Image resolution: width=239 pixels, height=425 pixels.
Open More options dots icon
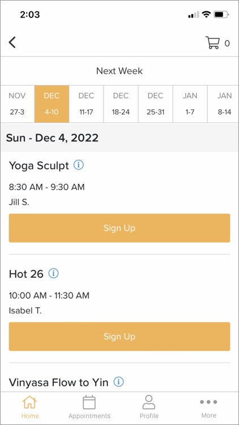208,402
